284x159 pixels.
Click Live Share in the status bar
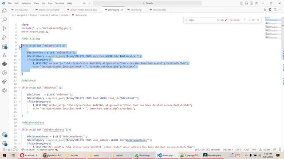(x=28, y=150)
